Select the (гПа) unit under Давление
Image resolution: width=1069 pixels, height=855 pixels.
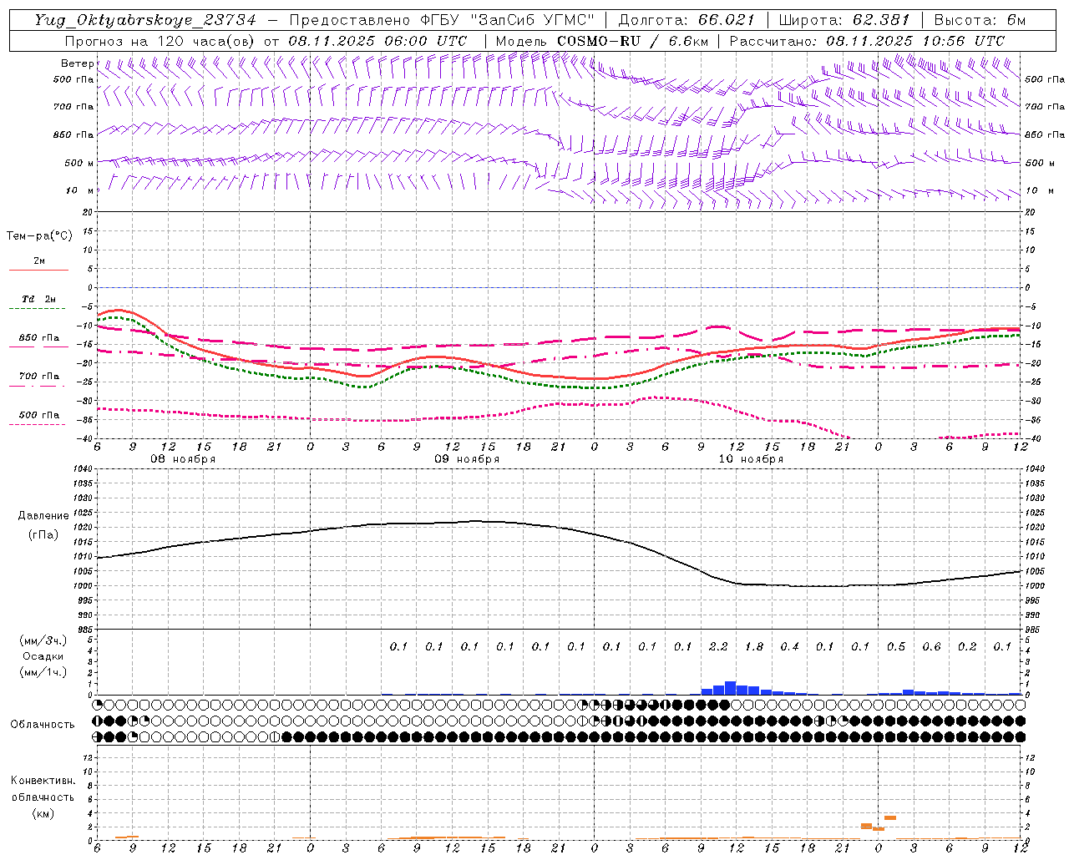[x=43, y=535]
